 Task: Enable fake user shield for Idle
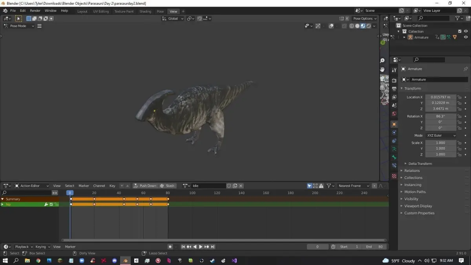pos(229,186)
